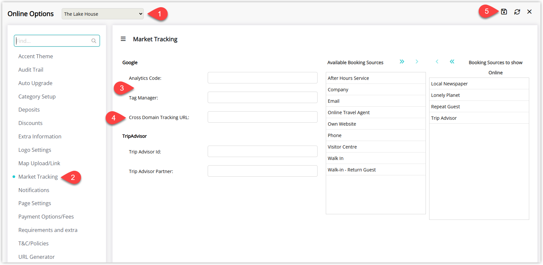The image size is (543, 265).
Task: Go to Auto Upgrade settings
Action: (35, 83)
